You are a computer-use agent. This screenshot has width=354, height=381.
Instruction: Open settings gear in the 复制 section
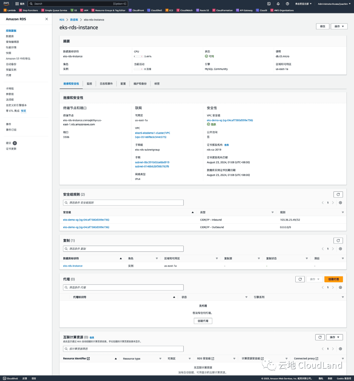coord(341,249)
